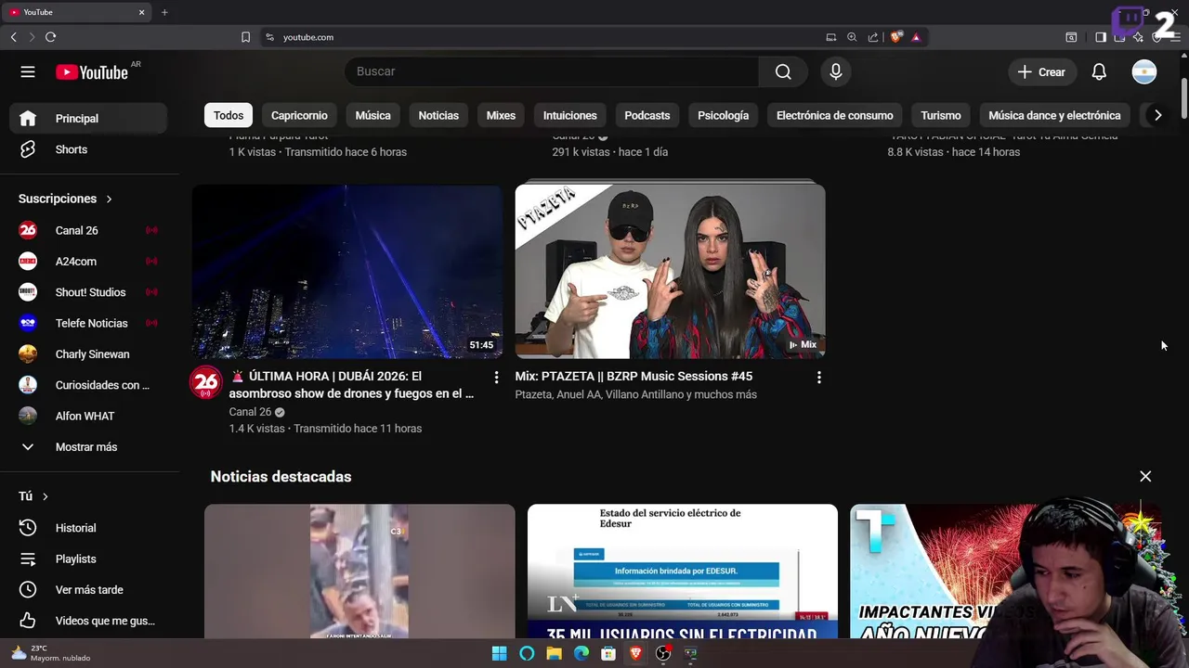Select the Podcasts filter chip
Screen dimensions: 1189x668
(647, 115)
